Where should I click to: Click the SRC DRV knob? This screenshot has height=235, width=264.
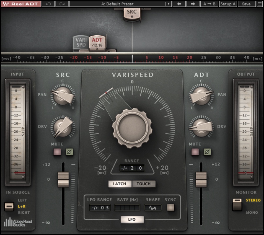pos(63,127)
